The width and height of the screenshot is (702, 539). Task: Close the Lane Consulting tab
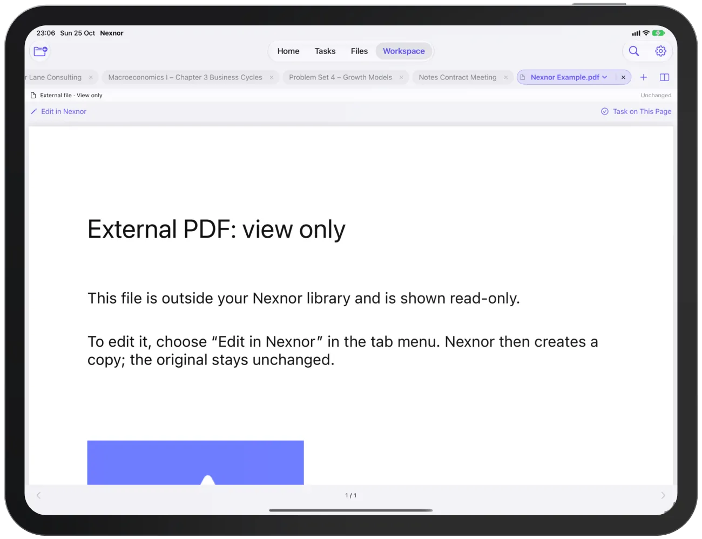tap(91, 77)
